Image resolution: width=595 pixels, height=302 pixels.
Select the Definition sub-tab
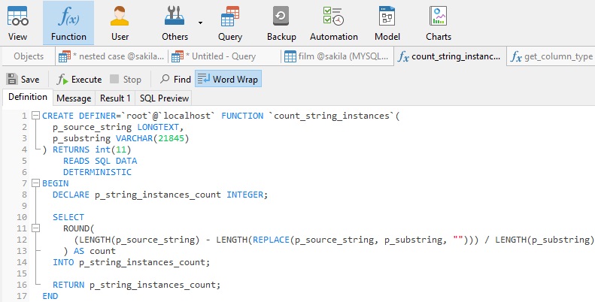[x=28, y=97]
